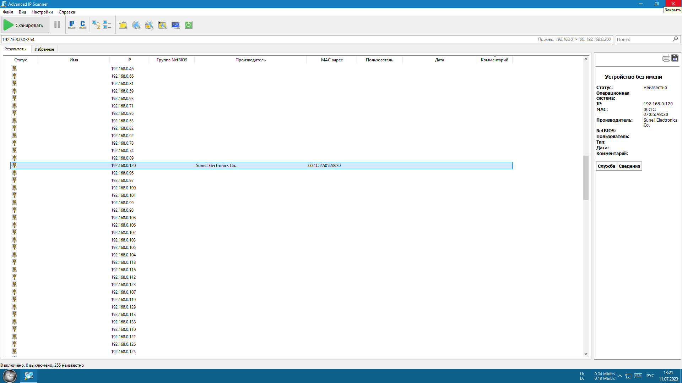Open the shared folder explorer icon
The image size is (682, 383).
123,25
